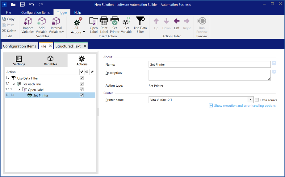
Task: Tick the Data source checkbox
Action: (257, 100)
